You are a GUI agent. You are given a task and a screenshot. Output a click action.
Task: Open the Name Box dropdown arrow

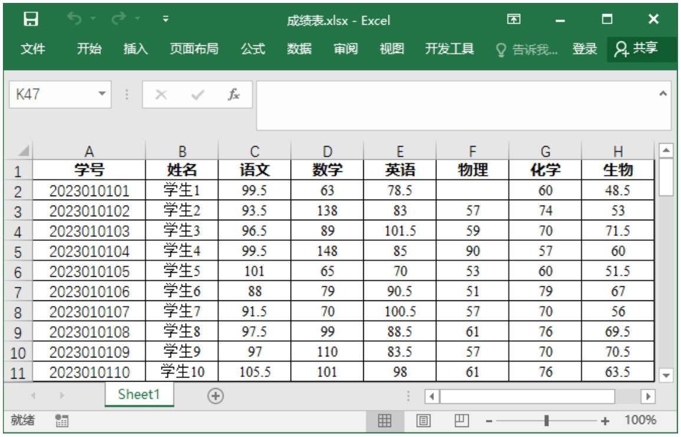[x=102, y=94]
